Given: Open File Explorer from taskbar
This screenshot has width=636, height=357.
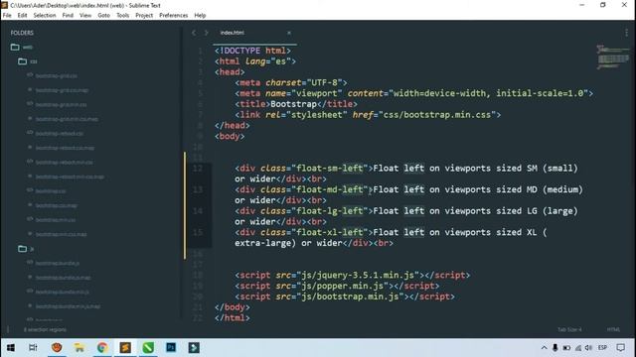Looking at the screenshot, I should coord(79,348).
